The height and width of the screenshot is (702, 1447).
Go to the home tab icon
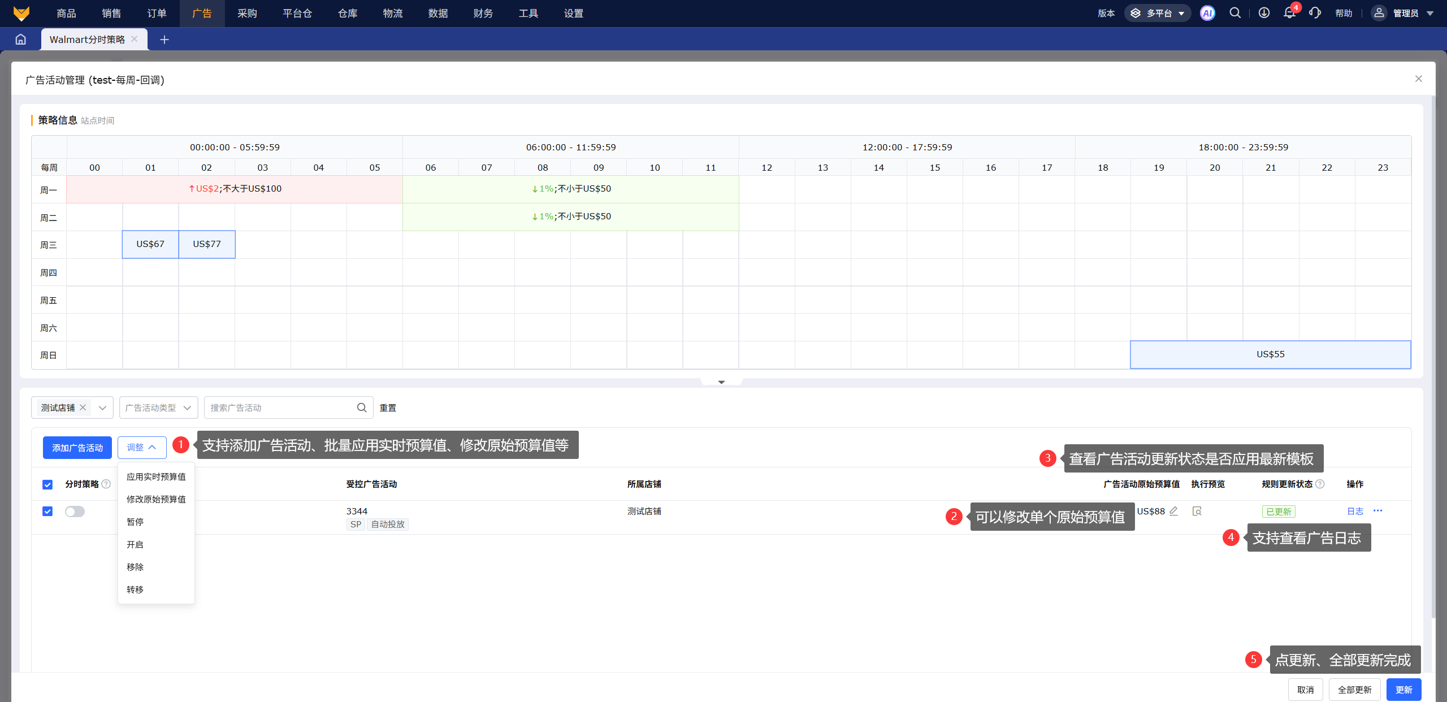pos(21,40)
